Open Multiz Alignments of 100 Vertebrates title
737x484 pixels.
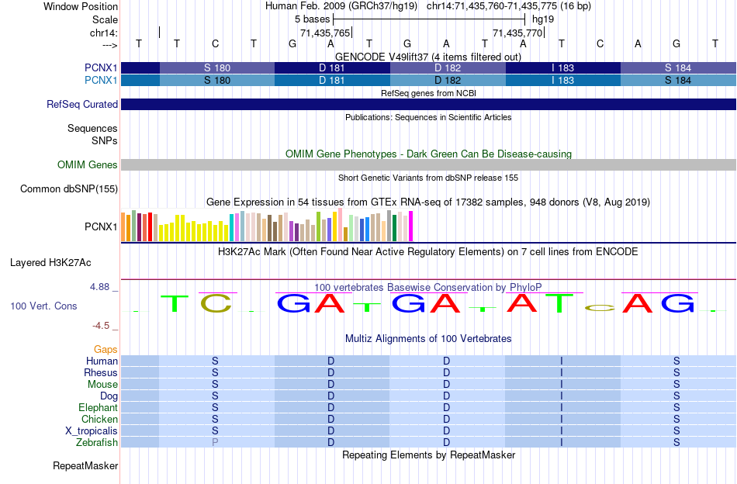(x=428, y=338)
